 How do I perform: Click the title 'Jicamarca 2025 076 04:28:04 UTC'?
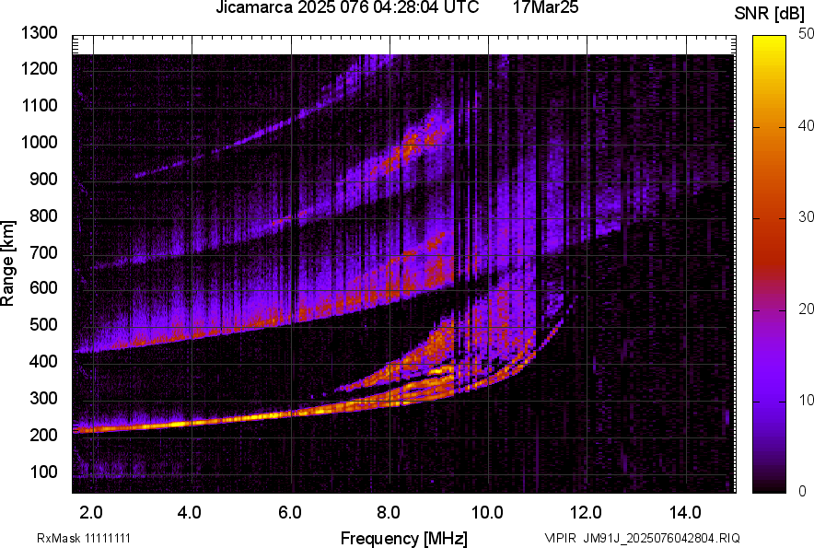pos(347,7)
